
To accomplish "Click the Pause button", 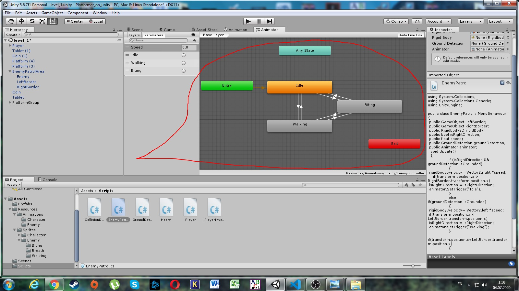I will click(x=259, y=21).
